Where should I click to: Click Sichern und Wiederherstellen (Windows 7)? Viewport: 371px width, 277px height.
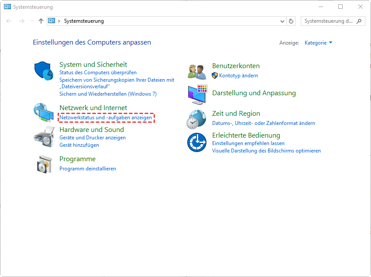click(108, 94)
